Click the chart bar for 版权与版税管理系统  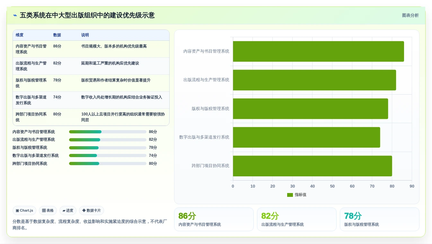pos(310,109)
